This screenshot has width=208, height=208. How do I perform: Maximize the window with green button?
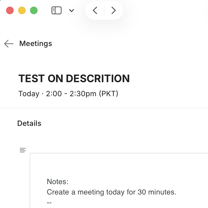coord(34,11)
